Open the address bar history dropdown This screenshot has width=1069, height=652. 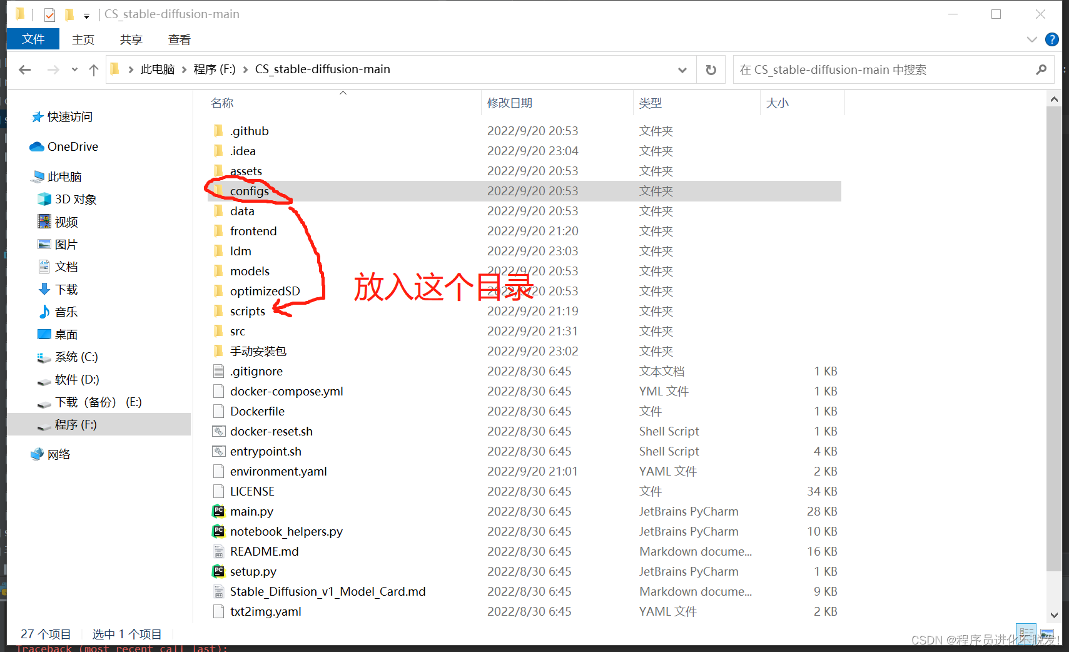click(682, 69)
